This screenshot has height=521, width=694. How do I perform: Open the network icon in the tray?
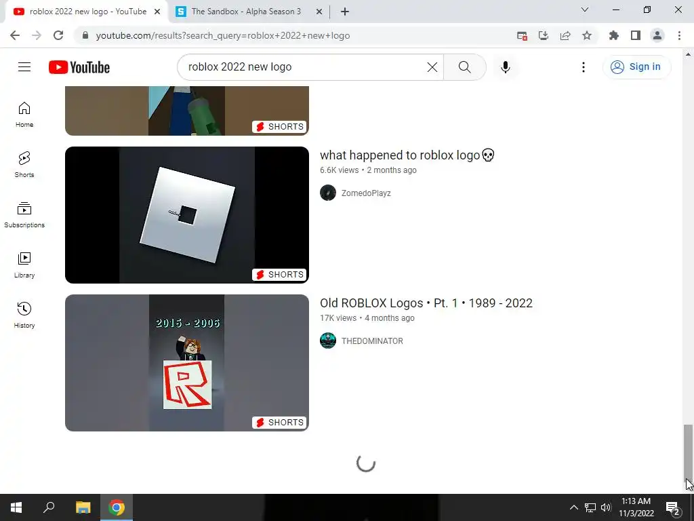pos(590,507)
